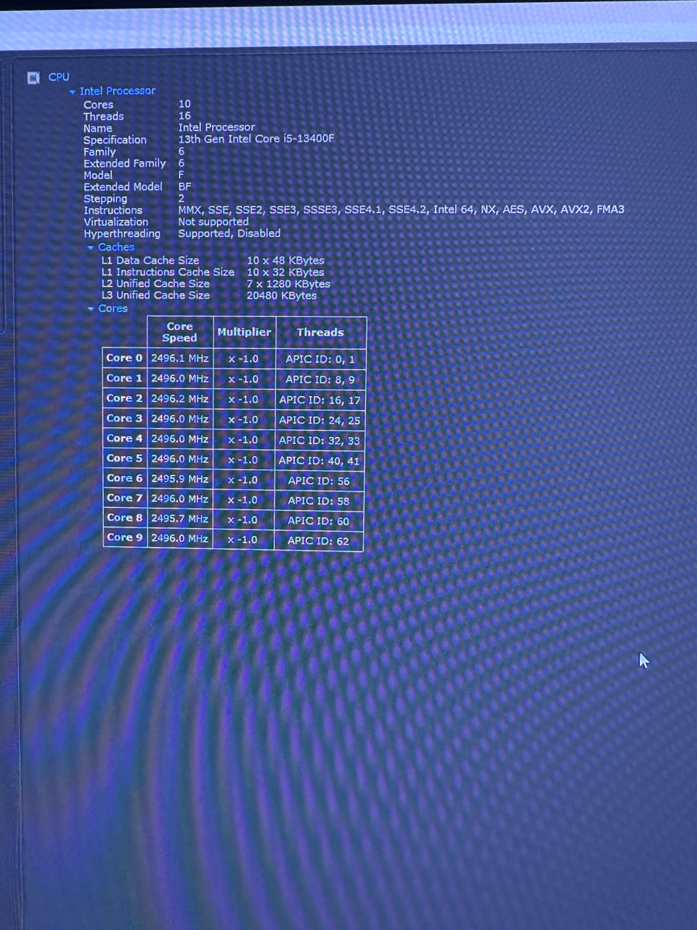697x930 pixels.
Task: Click the Core Speed column header
Action: [180, 332]
